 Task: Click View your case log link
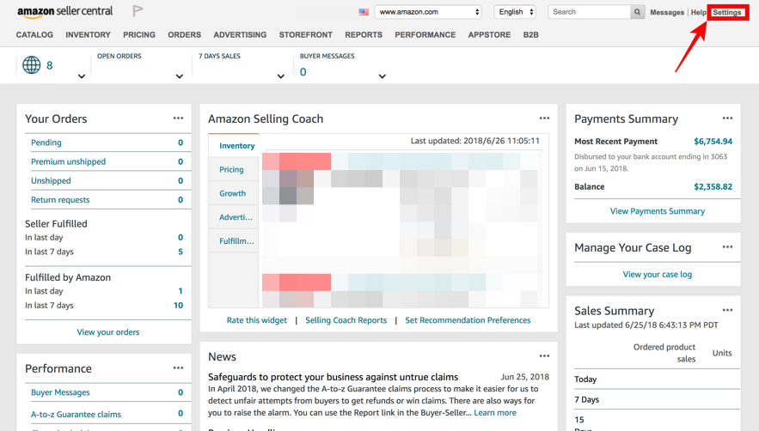click(658, 274)
